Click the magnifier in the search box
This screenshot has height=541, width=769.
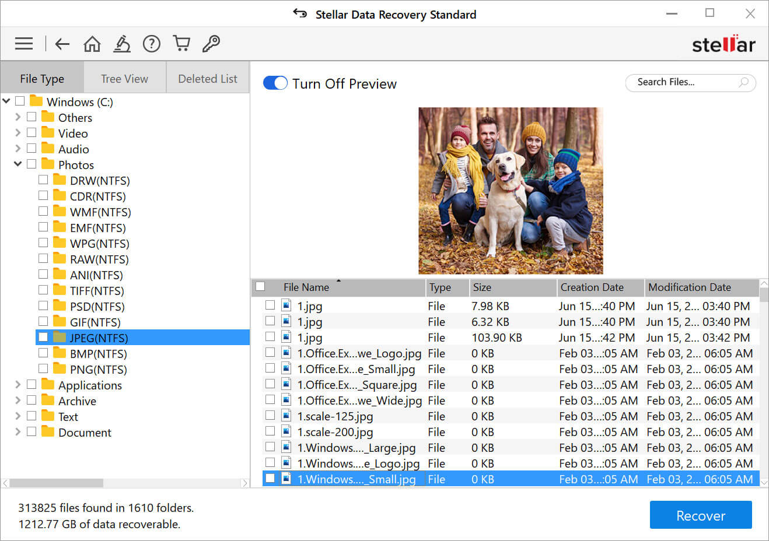[x=745, y=83]
